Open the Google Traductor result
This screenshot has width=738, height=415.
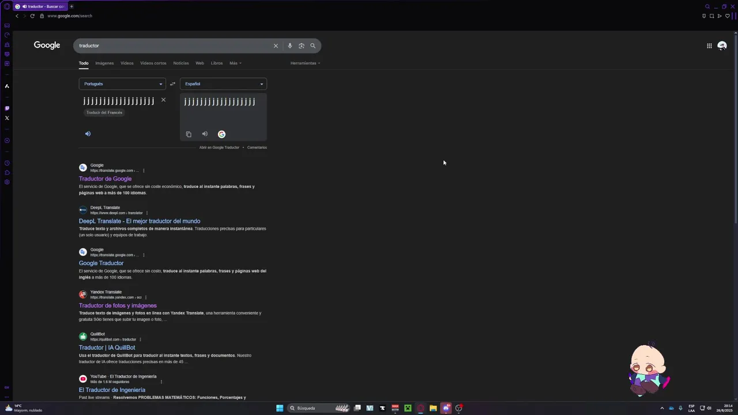(101, 263)
